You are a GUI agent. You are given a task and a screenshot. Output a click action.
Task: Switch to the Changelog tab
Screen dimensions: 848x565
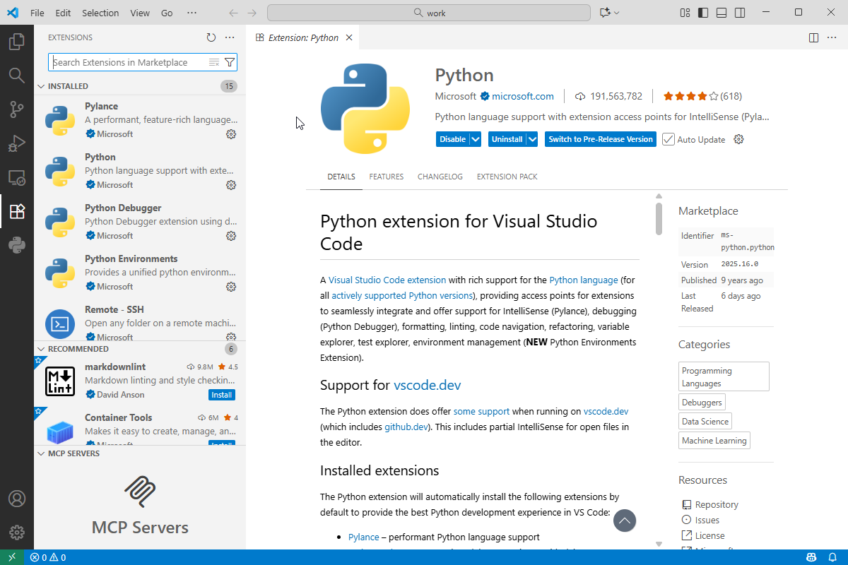tap(440, 177)
